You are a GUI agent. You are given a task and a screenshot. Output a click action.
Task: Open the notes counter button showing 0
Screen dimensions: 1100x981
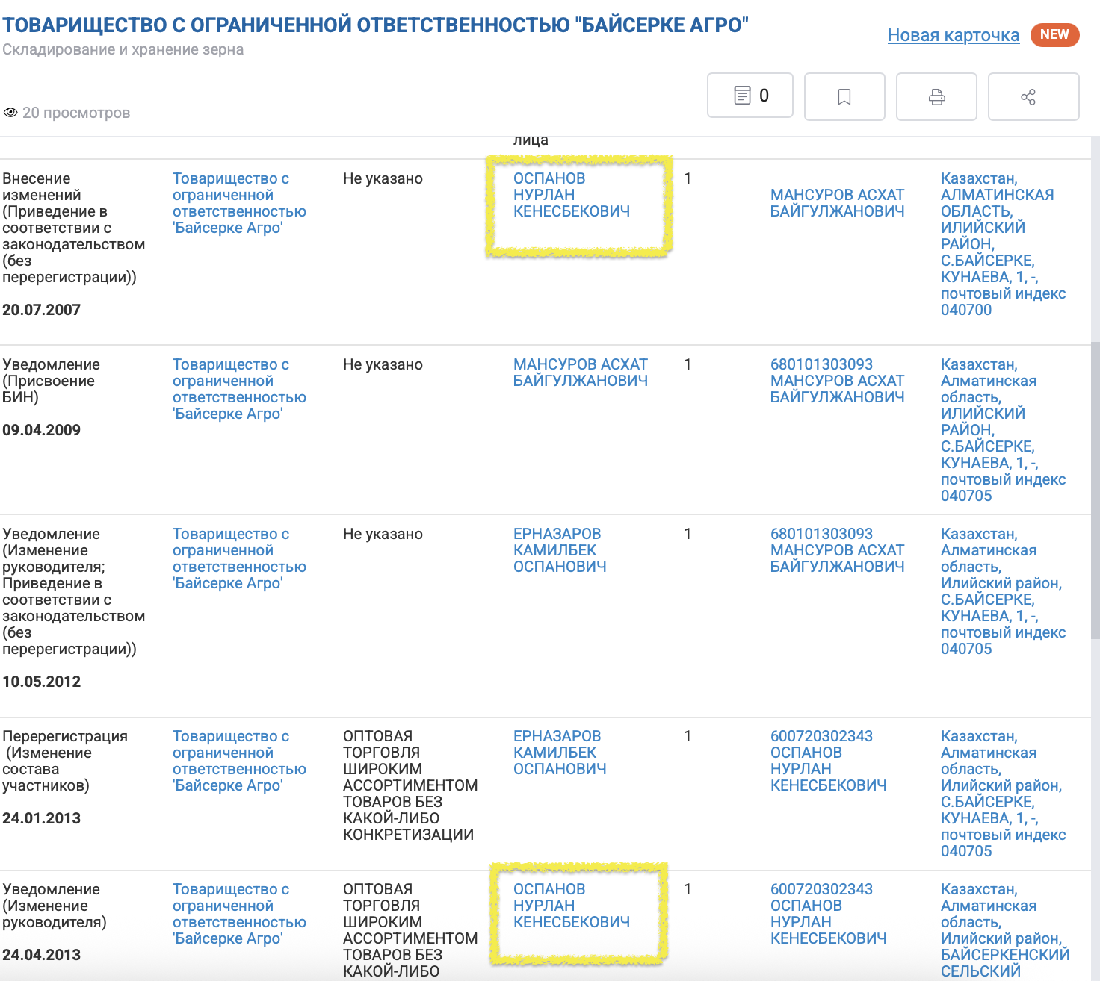click(750, 96)
